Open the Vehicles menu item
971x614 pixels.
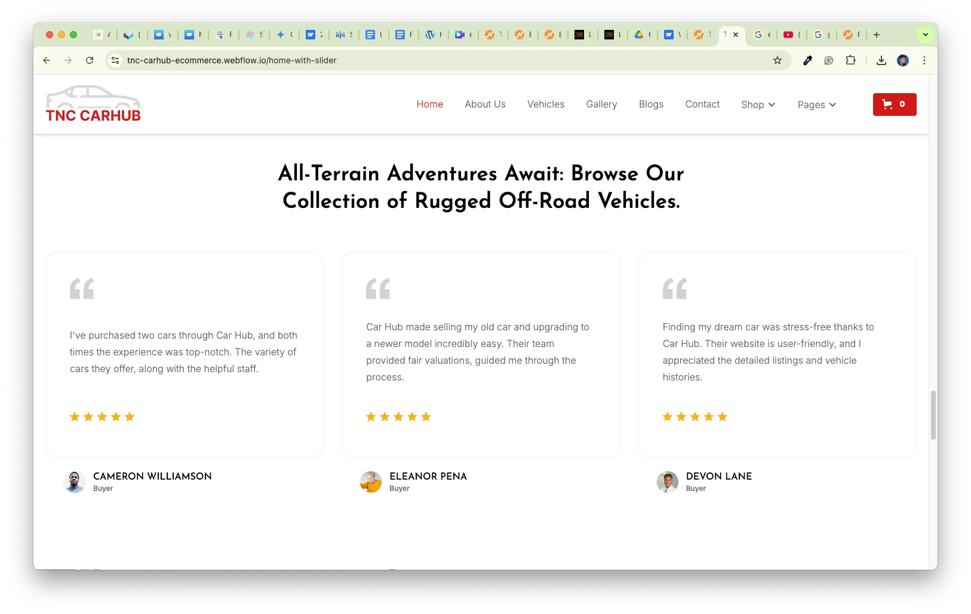click(545, 104)
